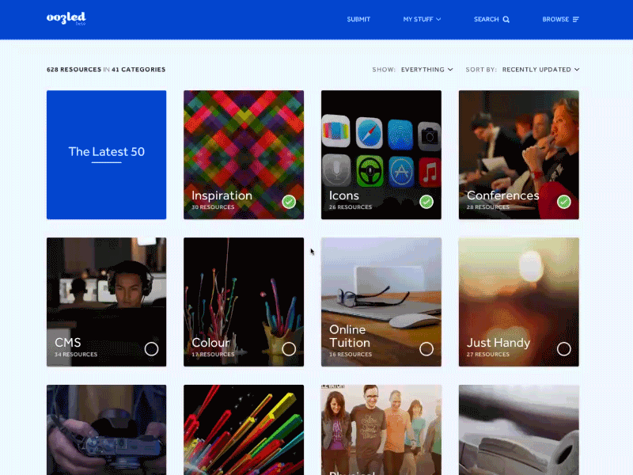Screen dimensions: 633x475
Task: Click '34 Resources' under CMS
Action: [76, 354]
